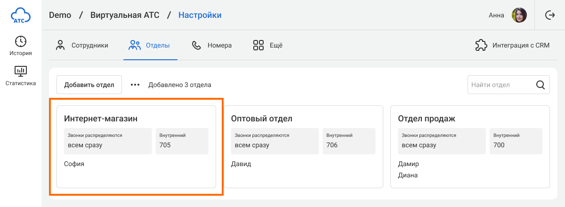Open Интеграция с CRM link
The image size is (565, 207).
(521, 46)
